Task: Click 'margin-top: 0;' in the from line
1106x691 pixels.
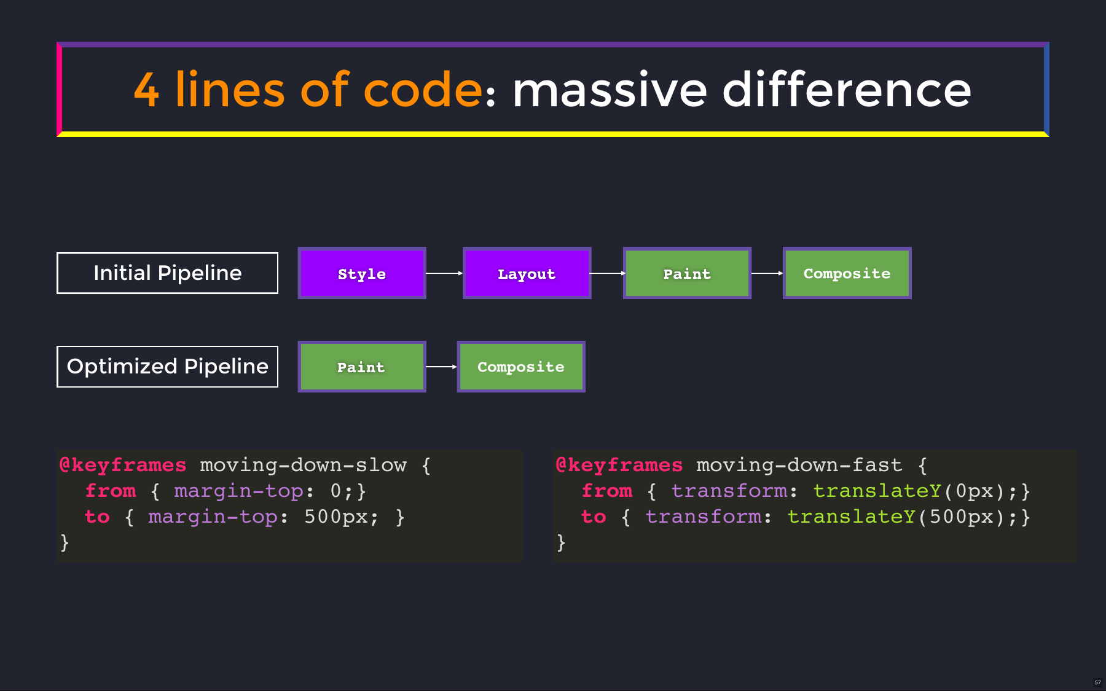Action: pyautogui.click(x=264, y=491)
